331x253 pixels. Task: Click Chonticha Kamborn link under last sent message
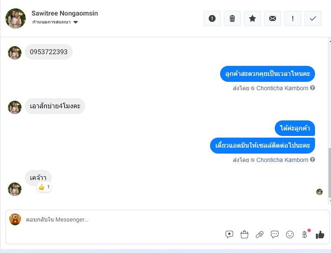pos(282,160)
